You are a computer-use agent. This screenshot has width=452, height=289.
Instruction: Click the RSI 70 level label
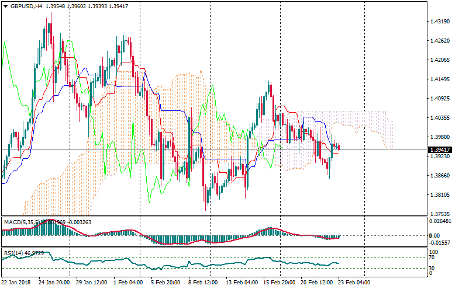pos(432,256)
